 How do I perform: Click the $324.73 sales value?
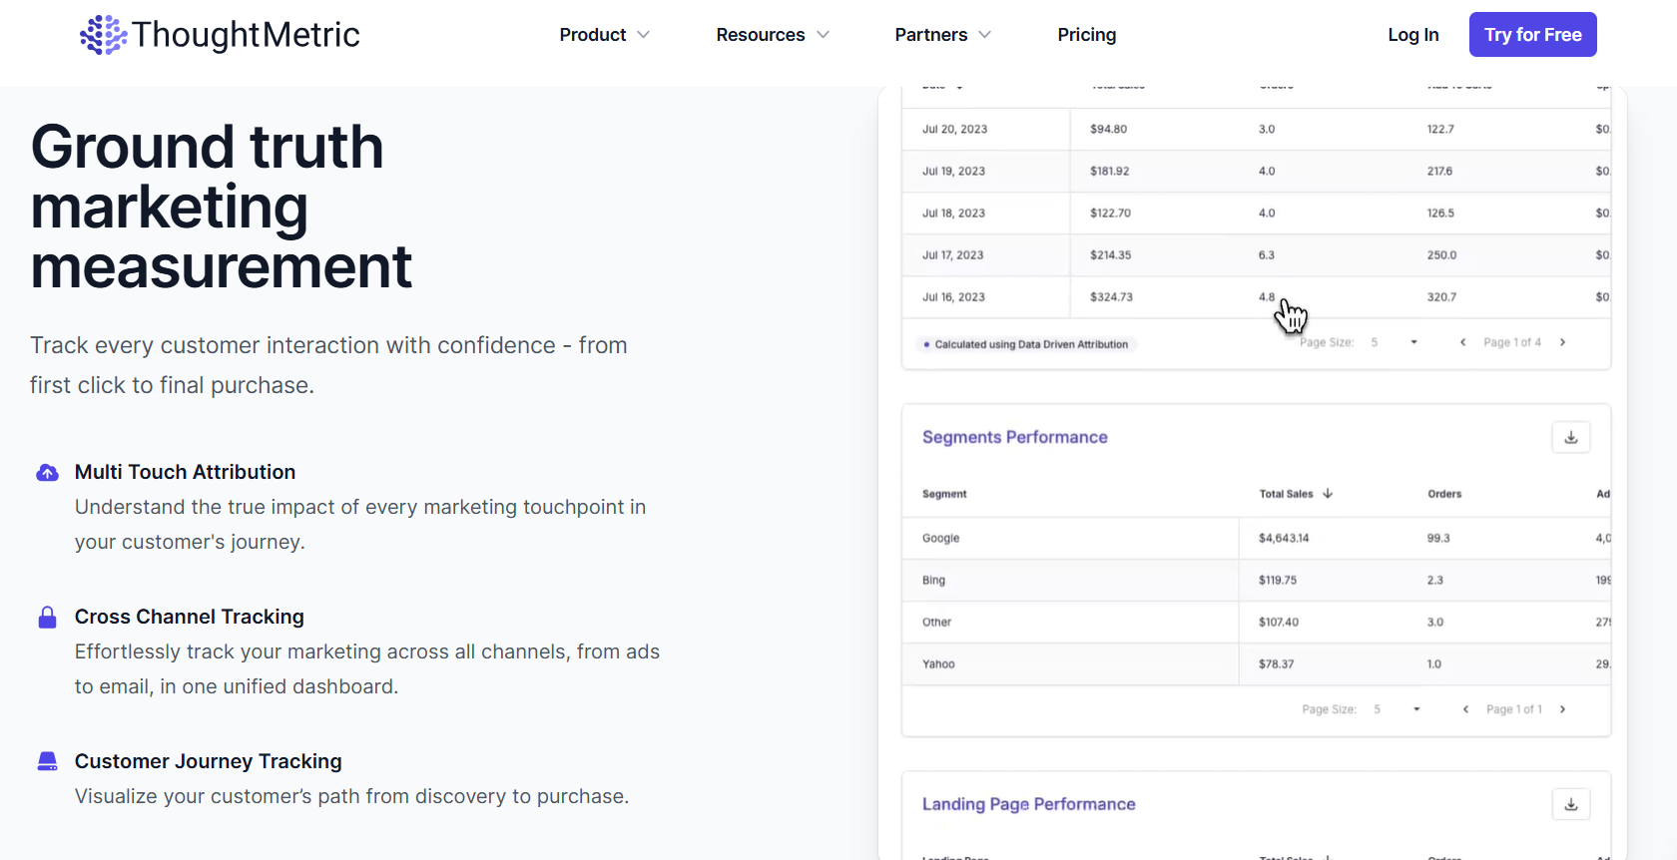pos(1111,296)
